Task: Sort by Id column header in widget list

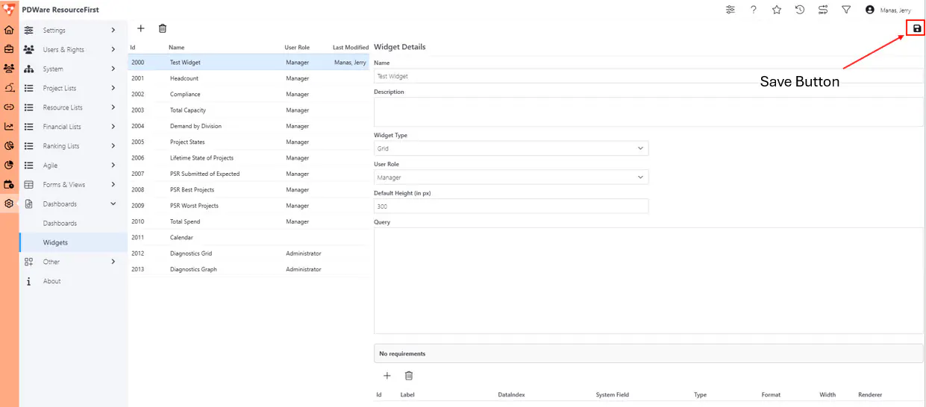Action: [133, 47]
